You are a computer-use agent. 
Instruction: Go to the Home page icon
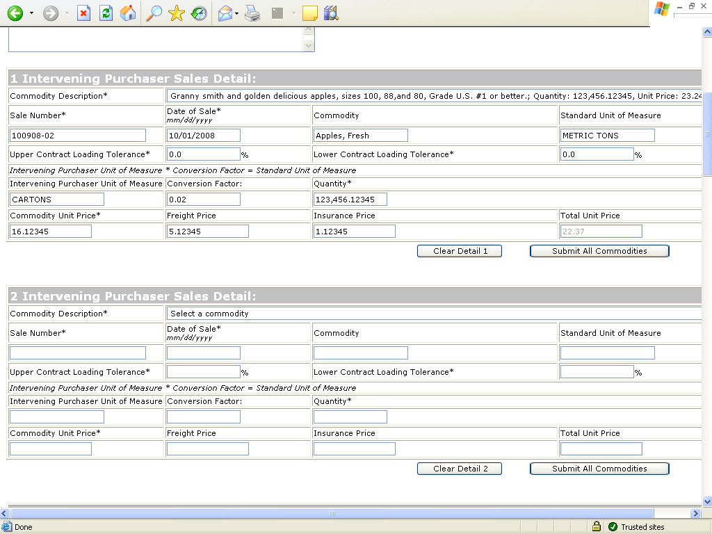(128, 13)
